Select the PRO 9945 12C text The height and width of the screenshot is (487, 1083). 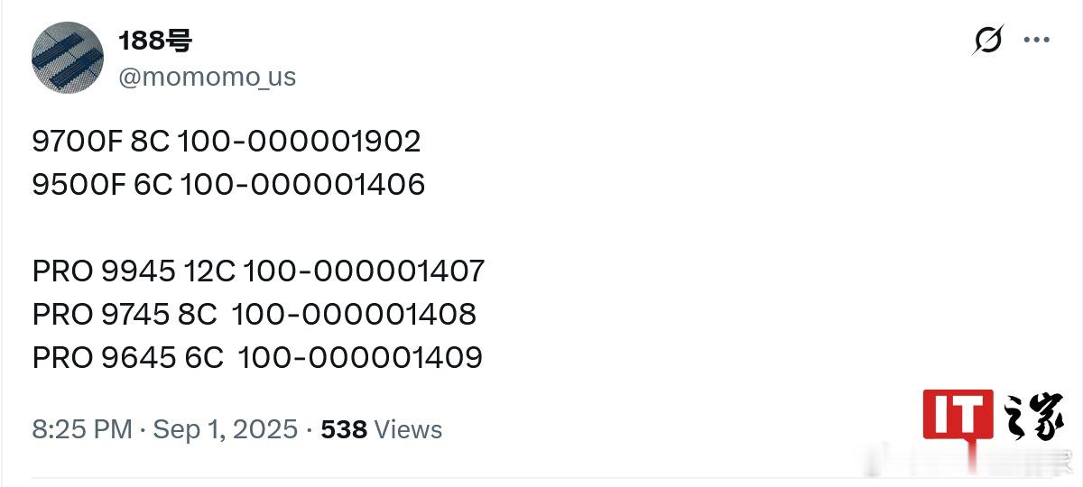(134, 271)
